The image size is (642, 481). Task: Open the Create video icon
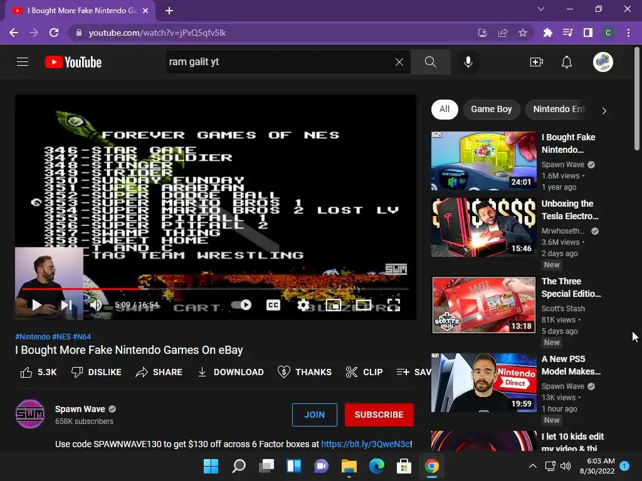537,62
